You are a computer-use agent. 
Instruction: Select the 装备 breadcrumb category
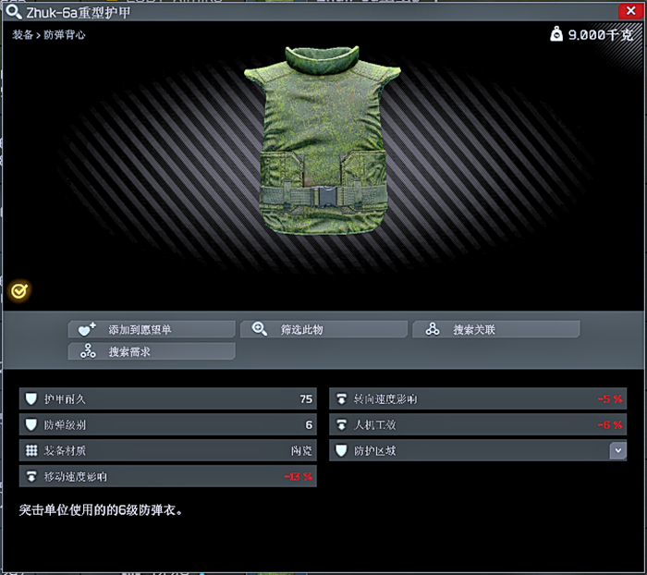22,35
